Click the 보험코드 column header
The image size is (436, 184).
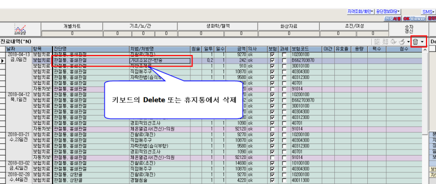[x=306, y=49]
